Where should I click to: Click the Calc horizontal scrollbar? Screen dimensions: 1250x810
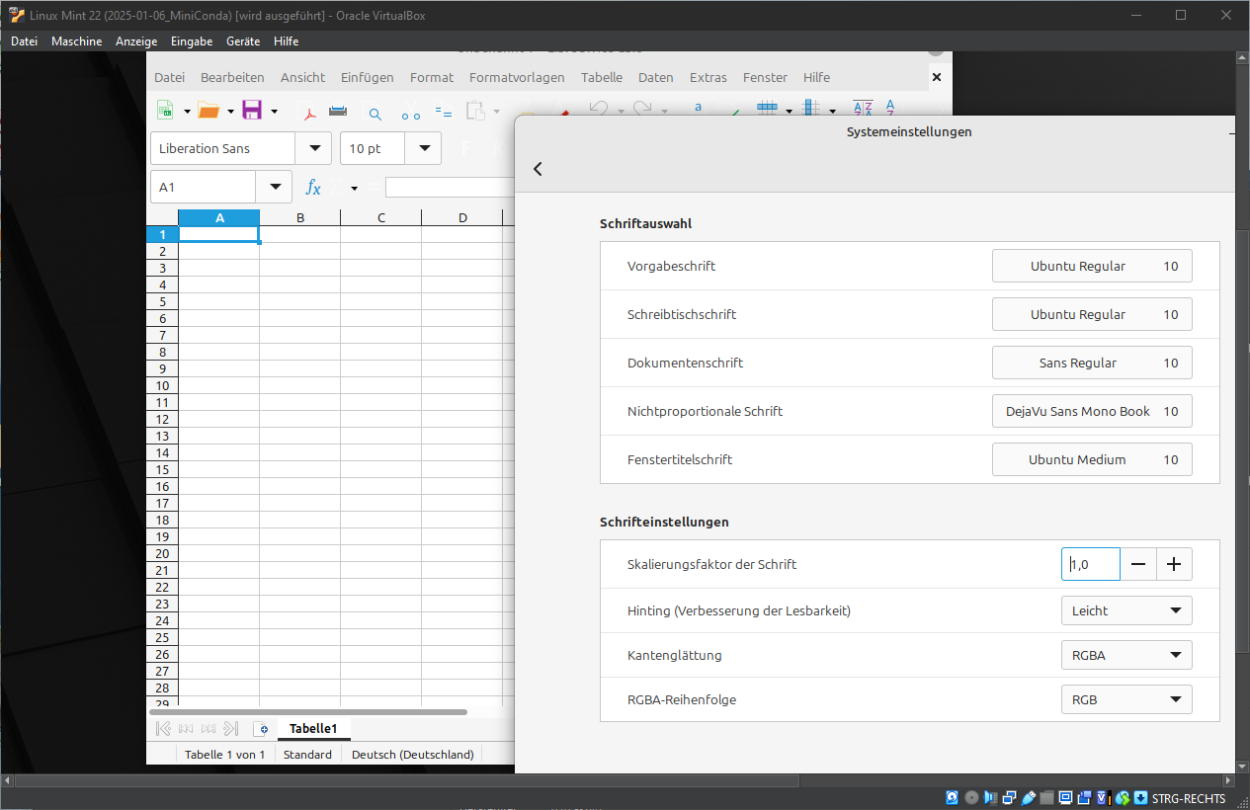coord(308,711)
